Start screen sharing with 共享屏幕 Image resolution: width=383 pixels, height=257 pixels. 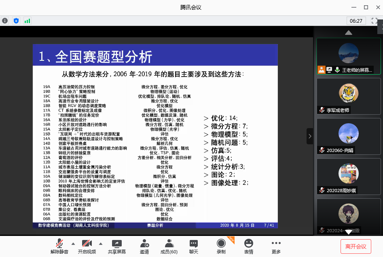click(116, 246)
